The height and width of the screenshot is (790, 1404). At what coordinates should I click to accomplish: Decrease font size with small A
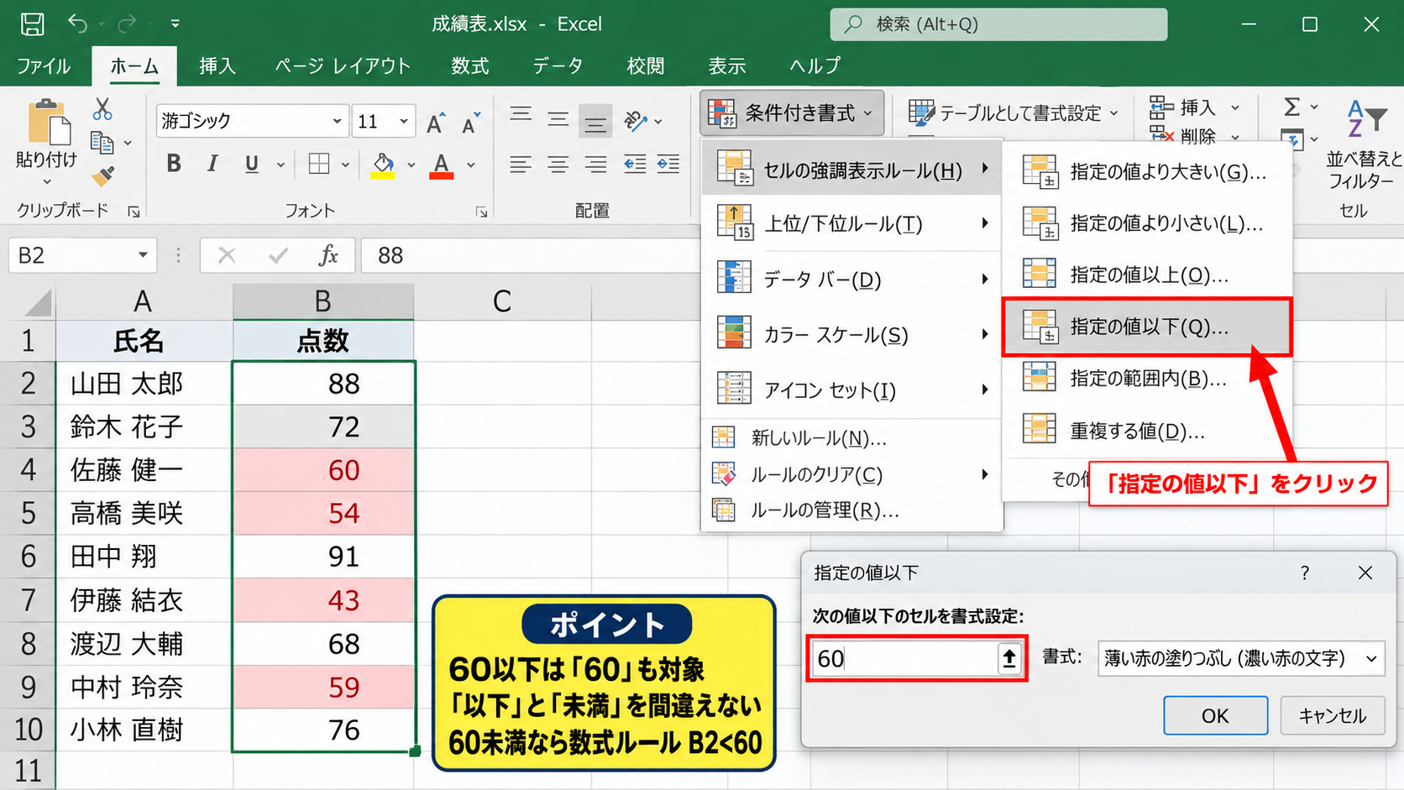(x=471, y=123)
